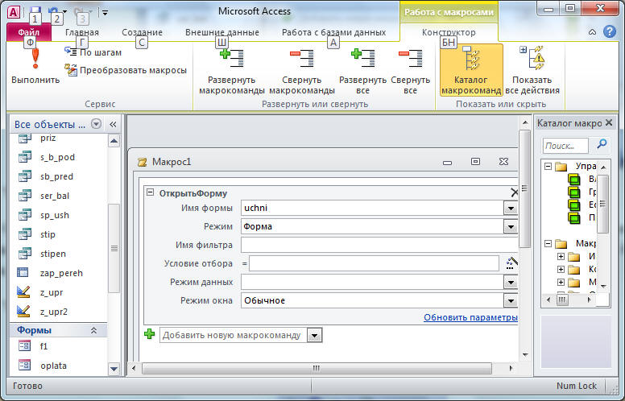Screen dimensions: 625x401
Task: Open expression builder next to Условие отбора
Action: point(511,263)
